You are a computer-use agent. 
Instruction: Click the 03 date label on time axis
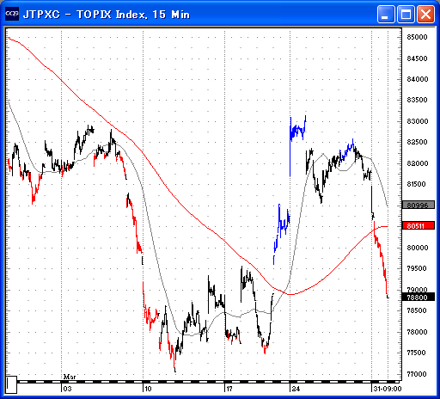click(x=67, y=389)
